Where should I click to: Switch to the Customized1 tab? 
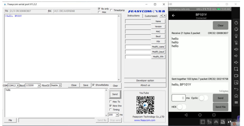coord(151,16)
